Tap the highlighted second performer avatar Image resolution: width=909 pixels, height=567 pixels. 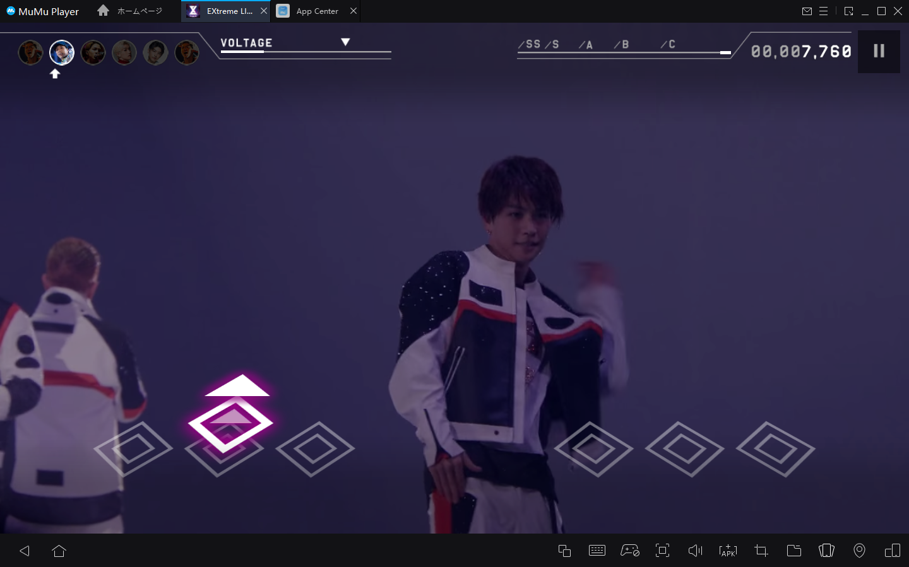click(x=62, y=52)
